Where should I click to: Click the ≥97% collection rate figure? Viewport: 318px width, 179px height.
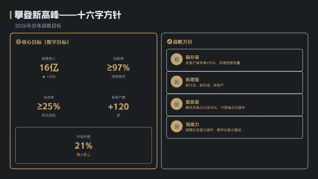click(x=118, y=68)
